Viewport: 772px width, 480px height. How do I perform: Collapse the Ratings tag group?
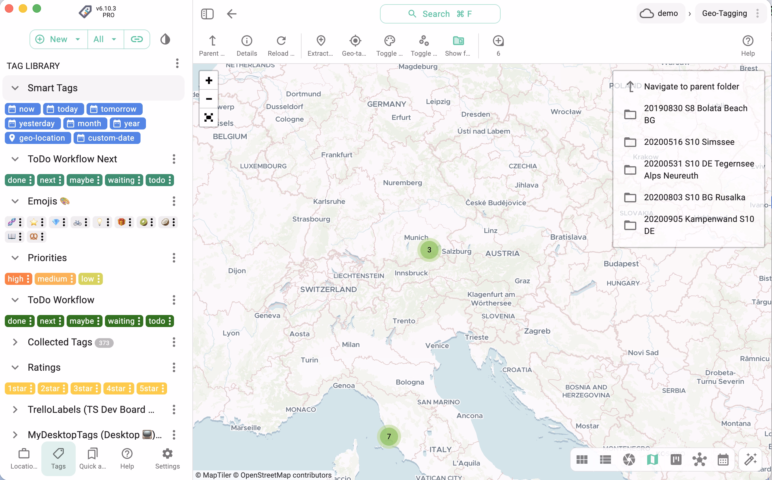point(15,367)
